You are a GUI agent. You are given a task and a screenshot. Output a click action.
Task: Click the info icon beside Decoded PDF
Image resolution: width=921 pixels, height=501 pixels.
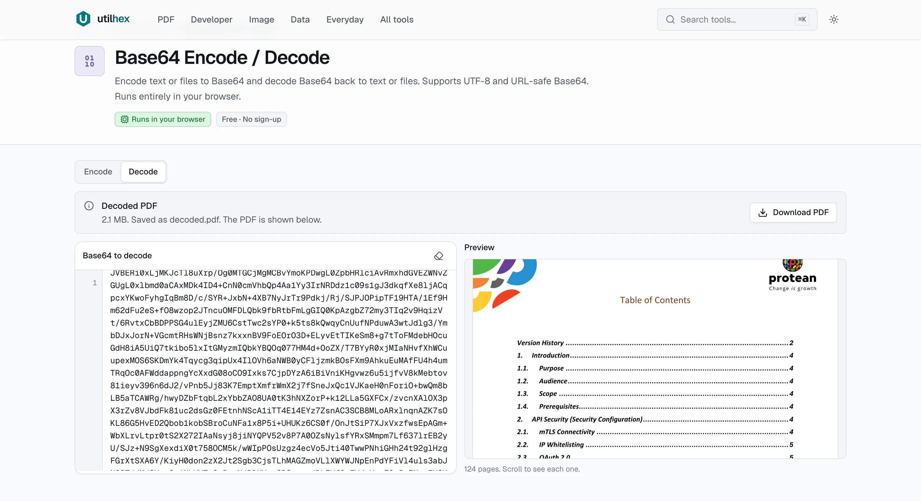(x=89, y=206)
